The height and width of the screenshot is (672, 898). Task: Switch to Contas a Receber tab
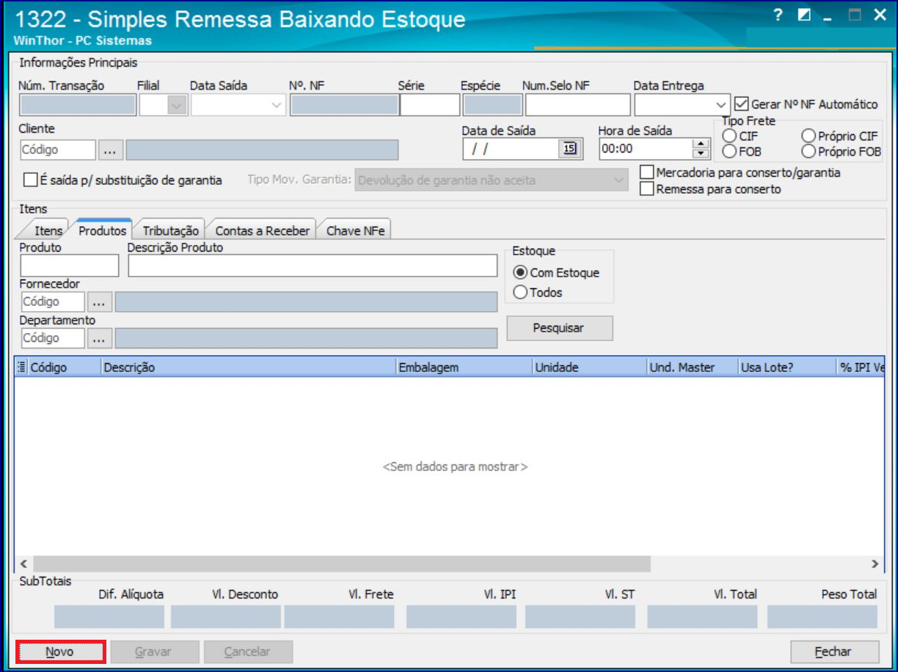pyautogui.click(x=262, y=230)
